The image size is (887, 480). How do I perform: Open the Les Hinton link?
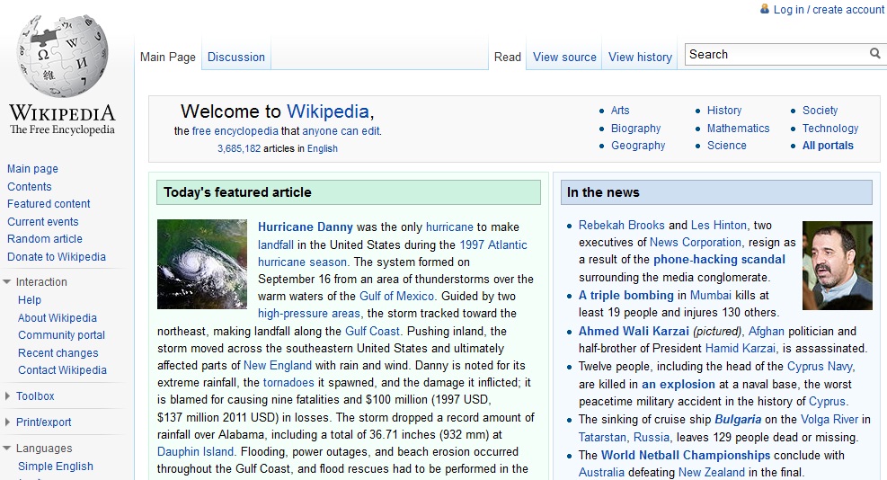tap(718, 226)
